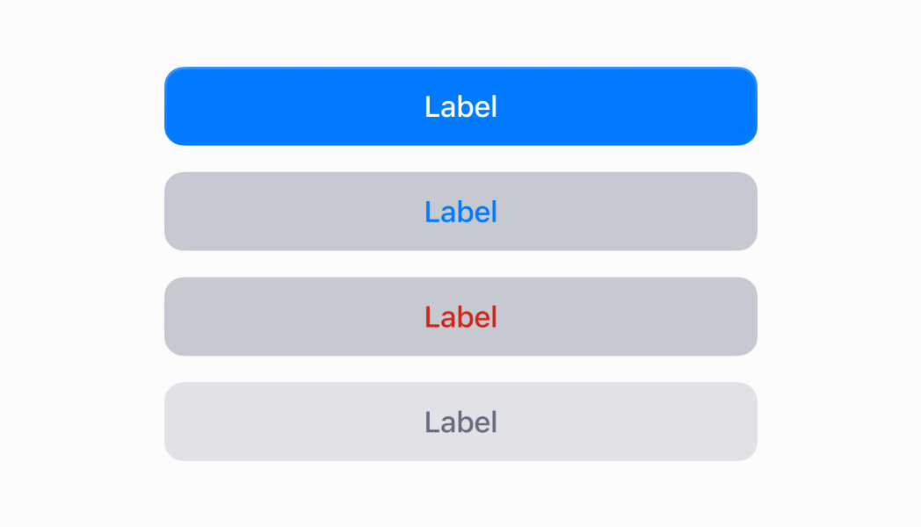921x527 pixels.
Task: Tap the red Label text on gray
Action: coord(460,316)
